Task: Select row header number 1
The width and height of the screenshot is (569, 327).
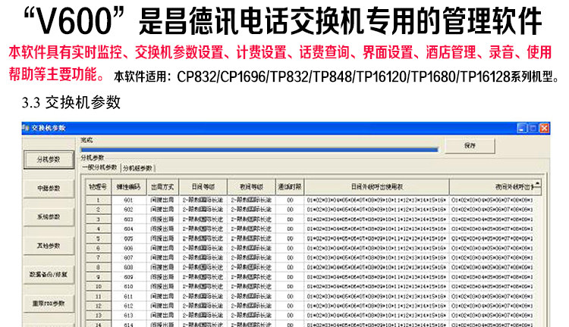Action: 98,200
